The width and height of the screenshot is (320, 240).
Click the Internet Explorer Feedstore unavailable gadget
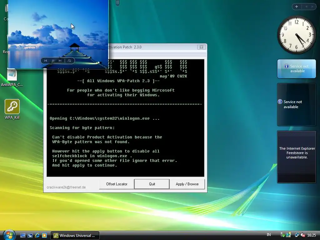[x=297, y=157]
